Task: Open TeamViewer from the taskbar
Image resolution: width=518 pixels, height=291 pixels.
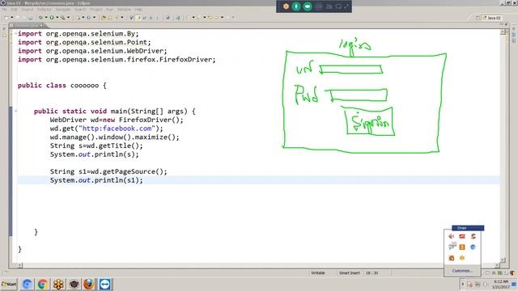Action: [105, 284]
